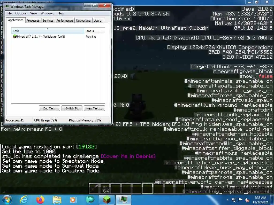
Task: Select the hotbar slot holding 64 items
Action: pos(105,188)
